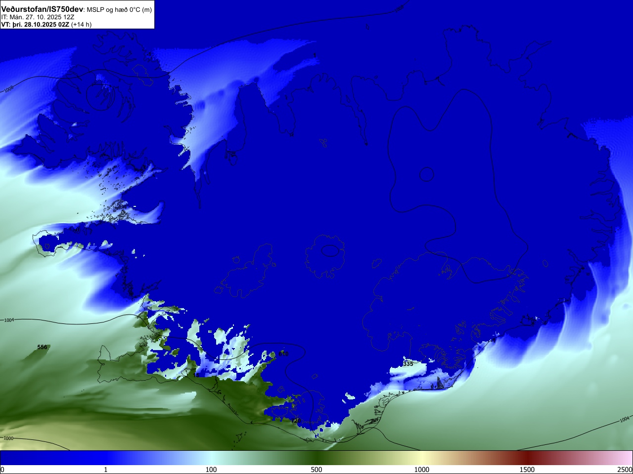Click the Veðurstofan/IS750dev title text
The image size is (633, 474).
pos(43,9)
